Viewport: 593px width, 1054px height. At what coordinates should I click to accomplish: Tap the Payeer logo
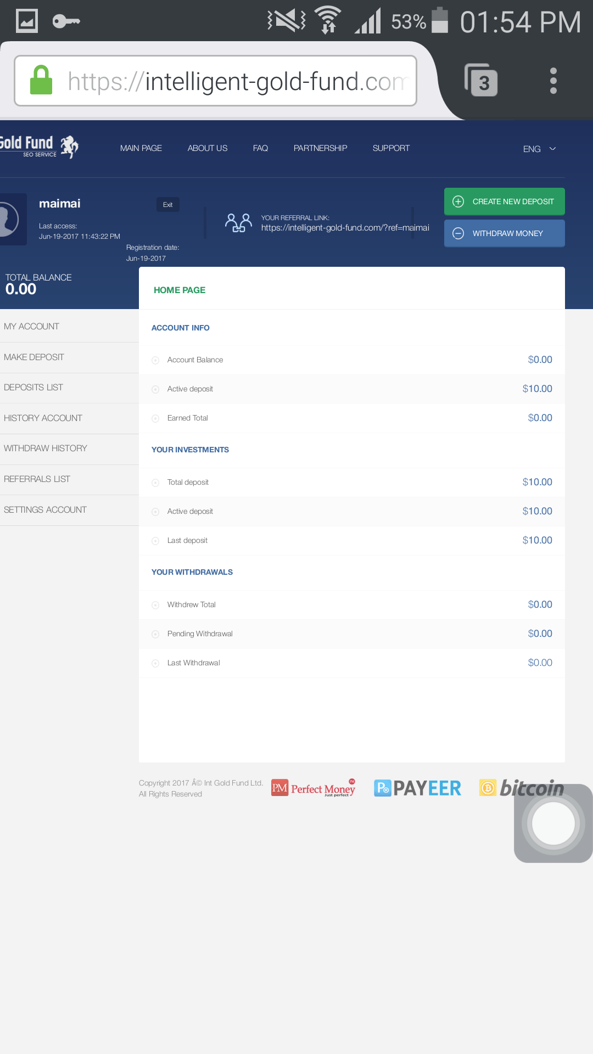tap(418, 788)
